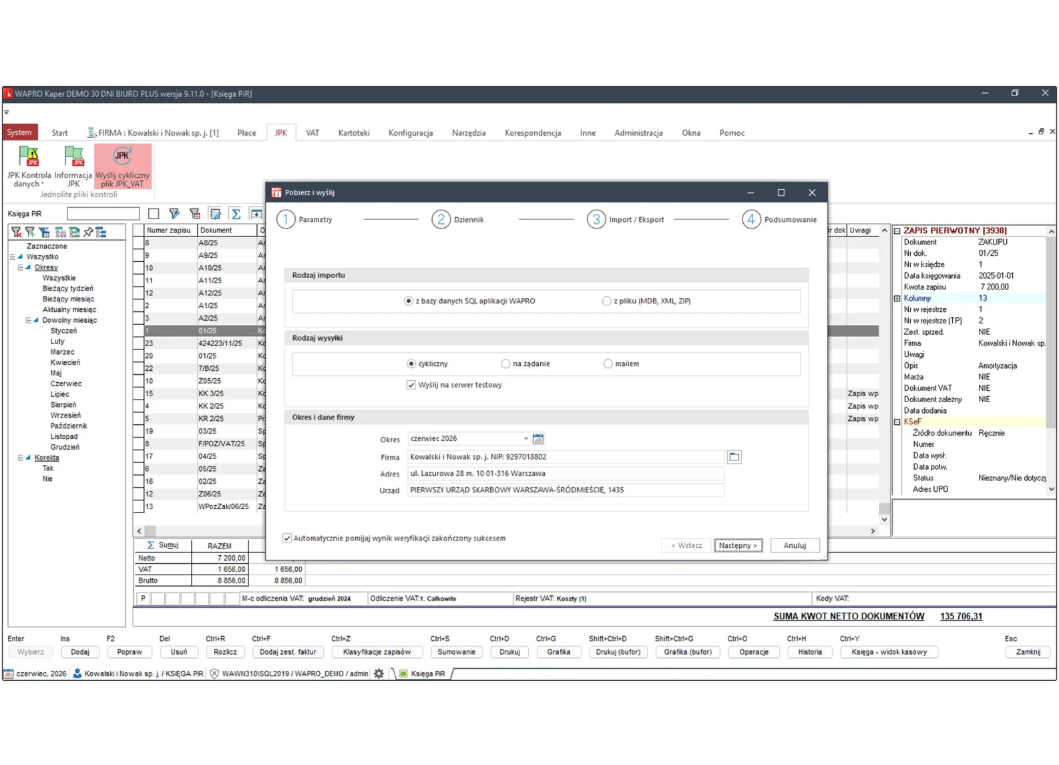This screenshot has height=765, width=1059.
Task: Click Sigma Sumuj icon in totals panel
Action: tap(151, 545)
